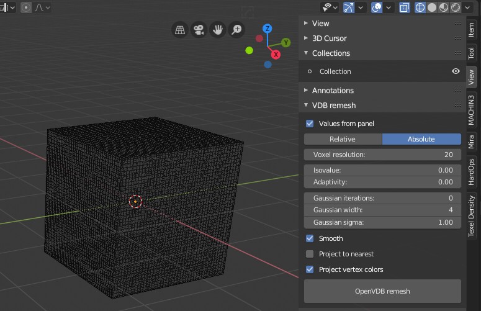The width and height of the screenshot is (481, 311).
Task: Select Absolute voxel mode
Action: tap(421, 139)
